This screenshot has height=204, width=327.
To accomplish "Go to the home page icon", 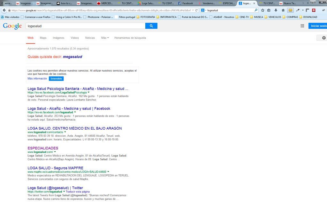I will click(283, 10).
